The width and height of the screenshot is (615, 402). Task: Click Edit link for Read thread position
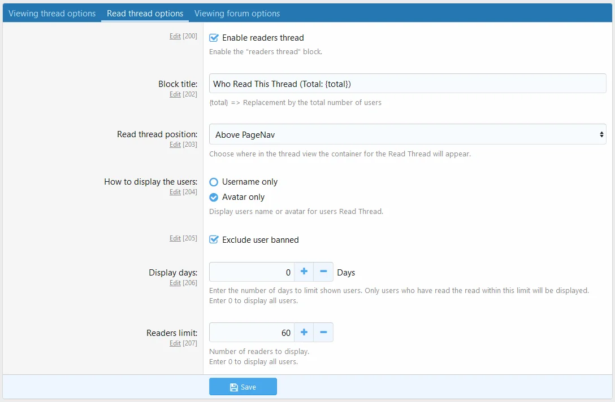click(175, 145)
